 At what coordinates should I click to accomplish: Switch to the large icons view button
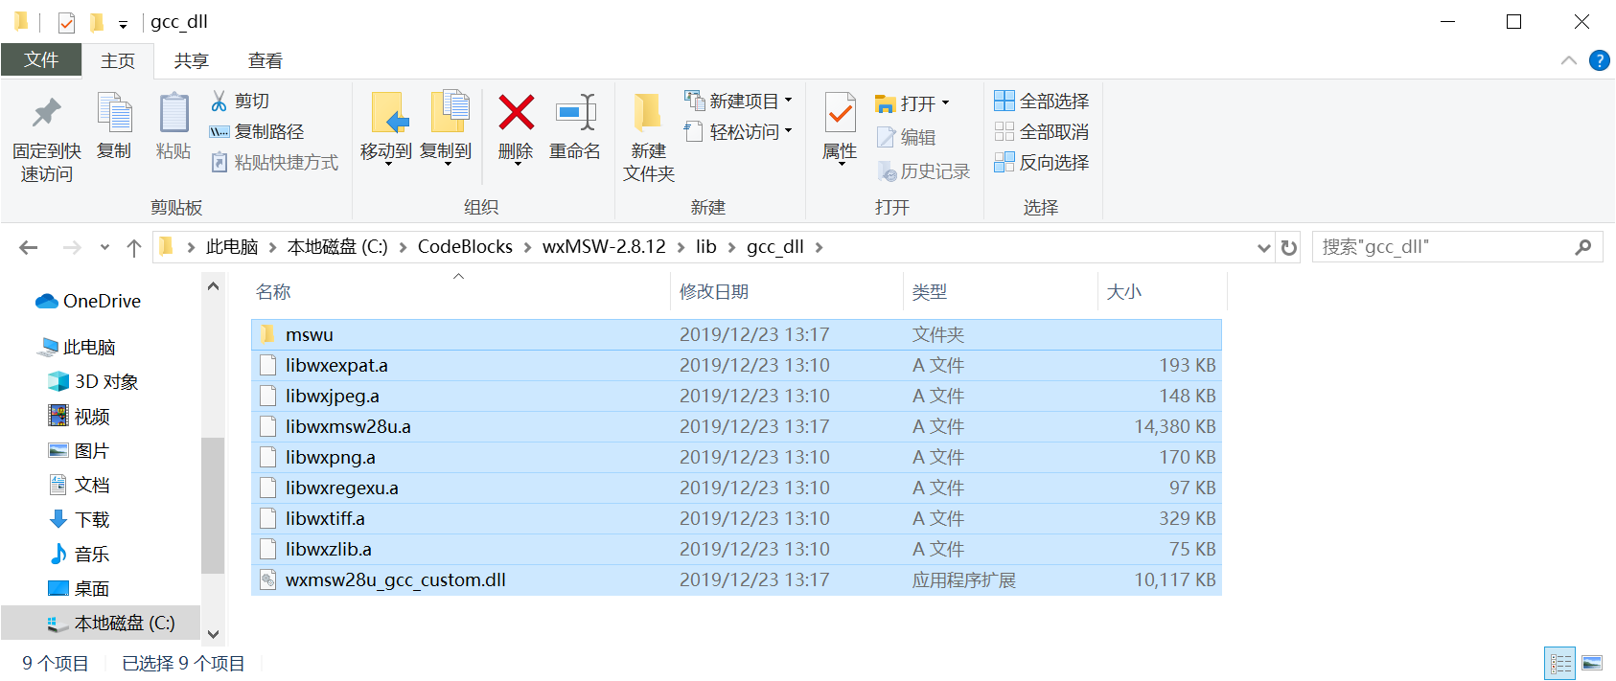coord(1592,663)
